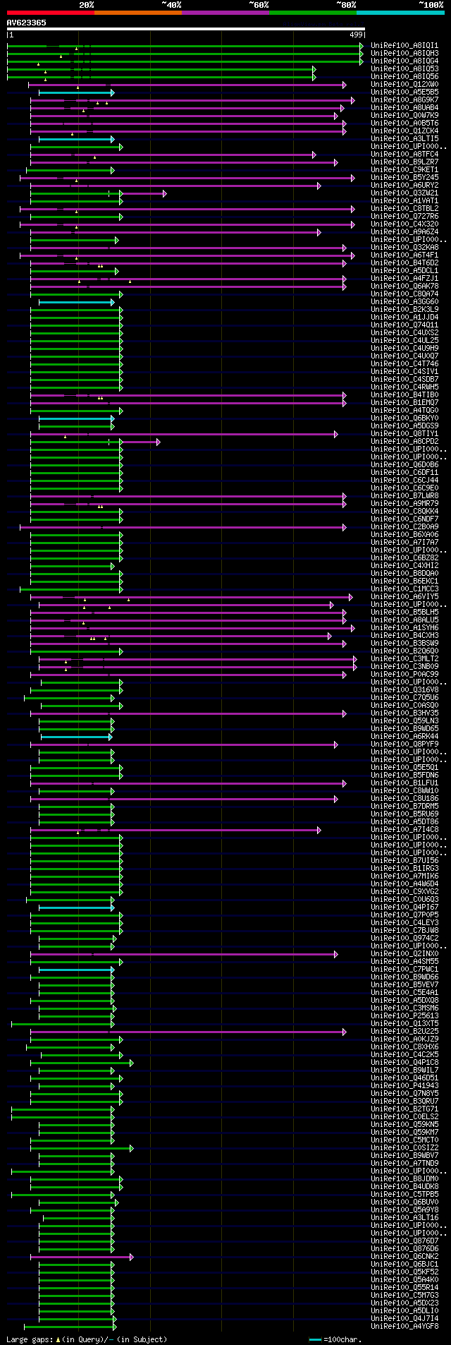
Task: Select hit label UniRef100_A8UAB4
Action: [404, 108]
